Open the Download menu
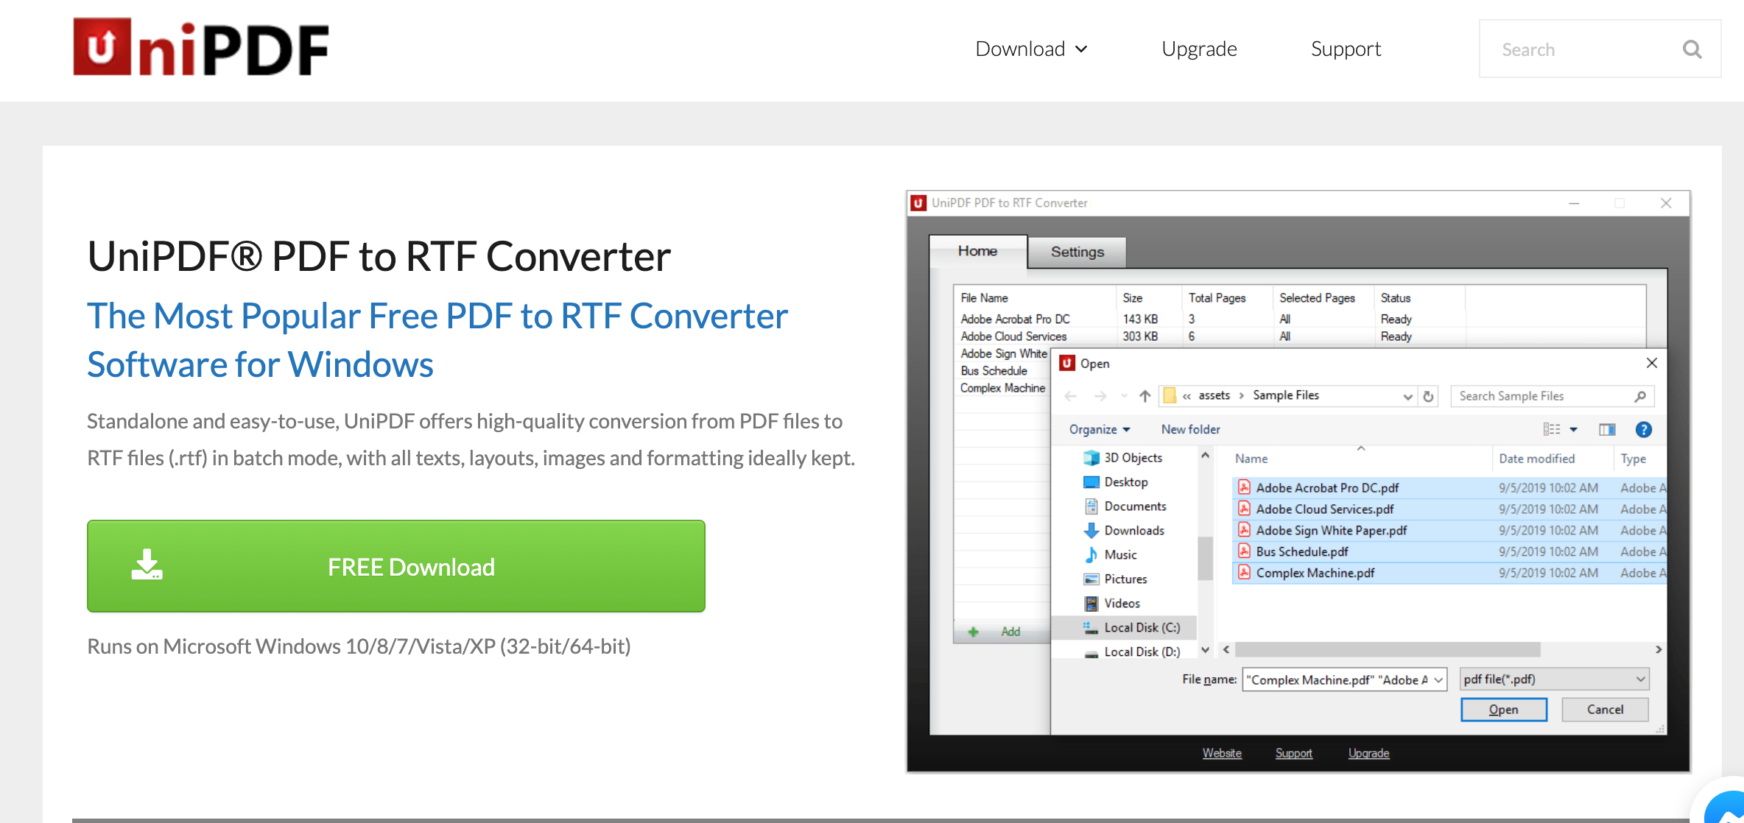The height and width of the screenshot is (823, 1744). (1031, 49)
